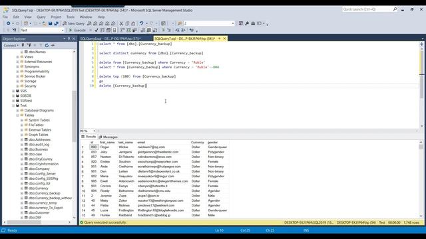Screen dimensions: 426x239
Task: Click the Undo arrow icon
Action: click(x=141, y=24)
